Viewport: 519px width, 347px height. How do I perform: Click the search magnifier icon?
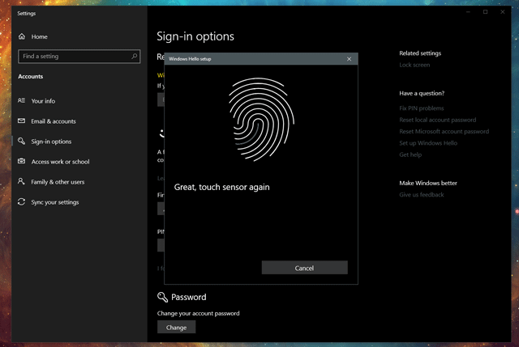[x=134, y=57]
